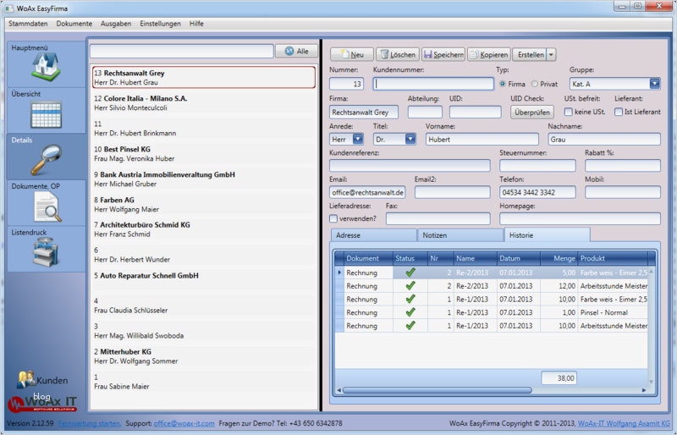Click the Telefon field 04534 3442 3342

click(537, 192)
